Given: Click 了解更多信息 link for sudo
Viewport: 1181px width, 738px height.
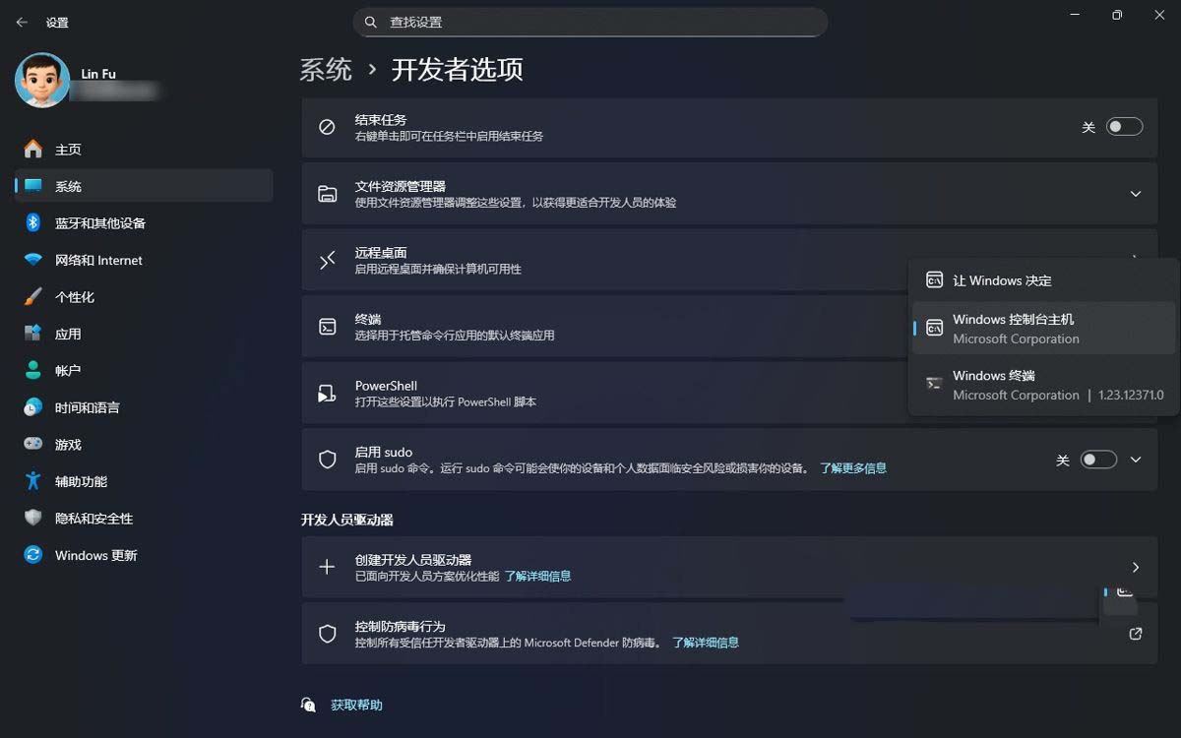Looking at the screenshot, I should tap(853, 468).
